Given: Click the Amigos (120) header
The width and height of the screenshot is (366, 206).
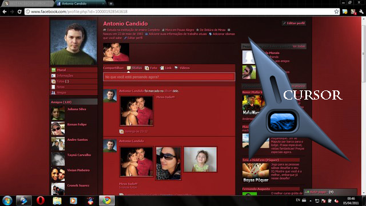Looking at the screenshot, I should click(61, 102).
